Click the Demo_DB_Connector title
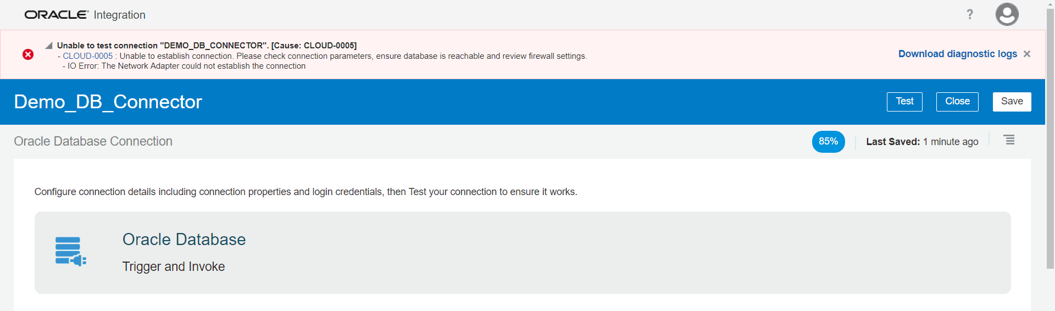This screenshot has width=1055, height=311. pos(108,102)
